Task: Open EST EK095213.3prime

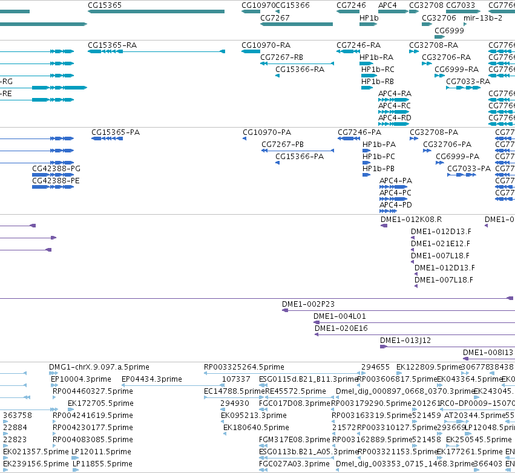Action: [254, 416]
